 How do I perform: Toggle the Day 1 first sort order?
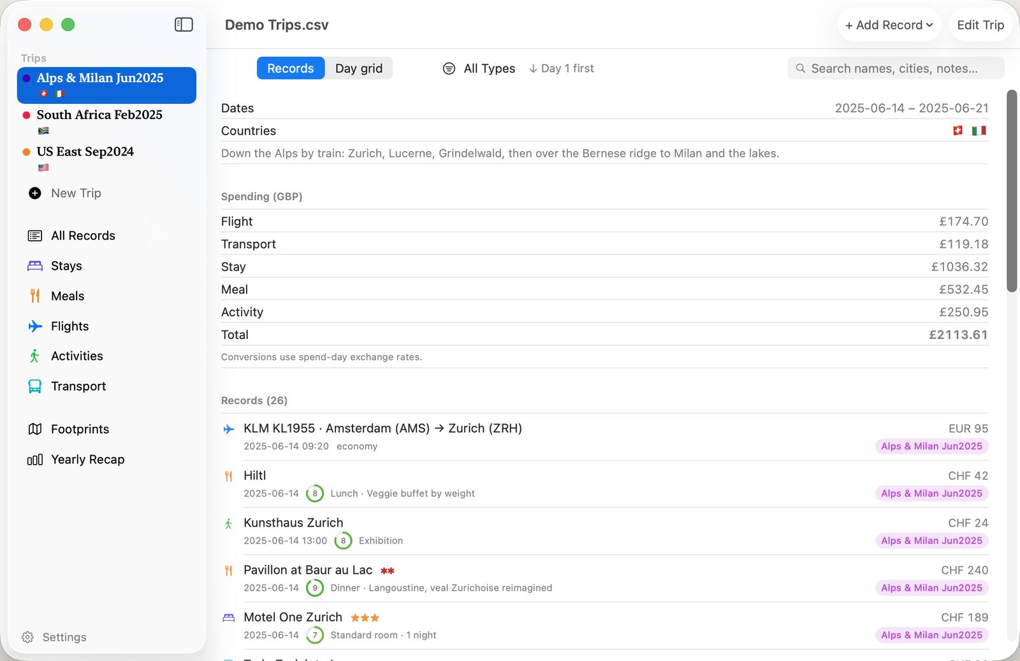[x=561, y=68]
